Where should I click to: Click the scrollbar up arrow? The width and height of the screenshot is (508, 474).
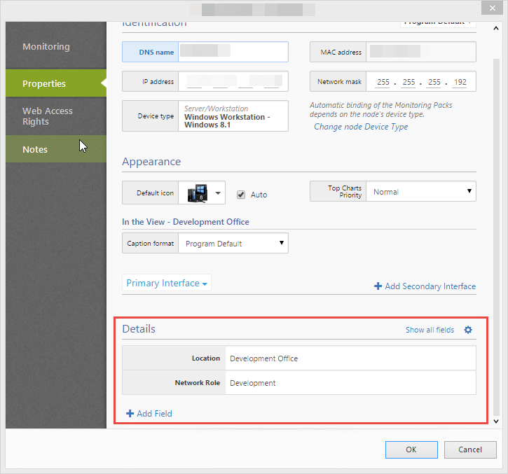click(x=495, y=28)
